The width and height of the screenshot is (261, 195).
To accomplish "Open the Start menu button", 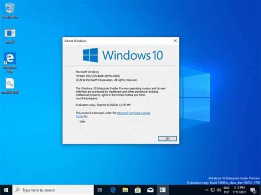I will 6,190.
